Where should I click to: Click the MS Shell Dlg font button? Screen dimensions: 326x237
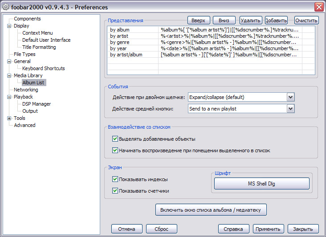coord(261,184)
